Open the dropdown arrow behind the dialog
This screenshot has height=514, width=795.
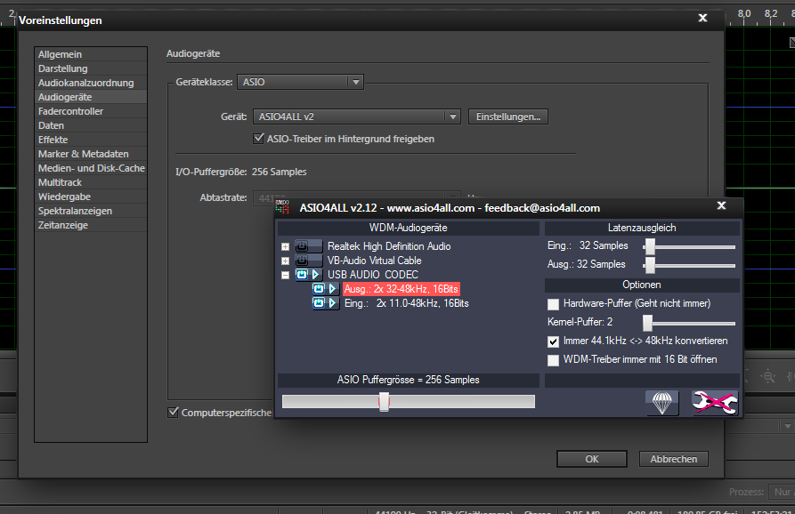click(787, 426)
